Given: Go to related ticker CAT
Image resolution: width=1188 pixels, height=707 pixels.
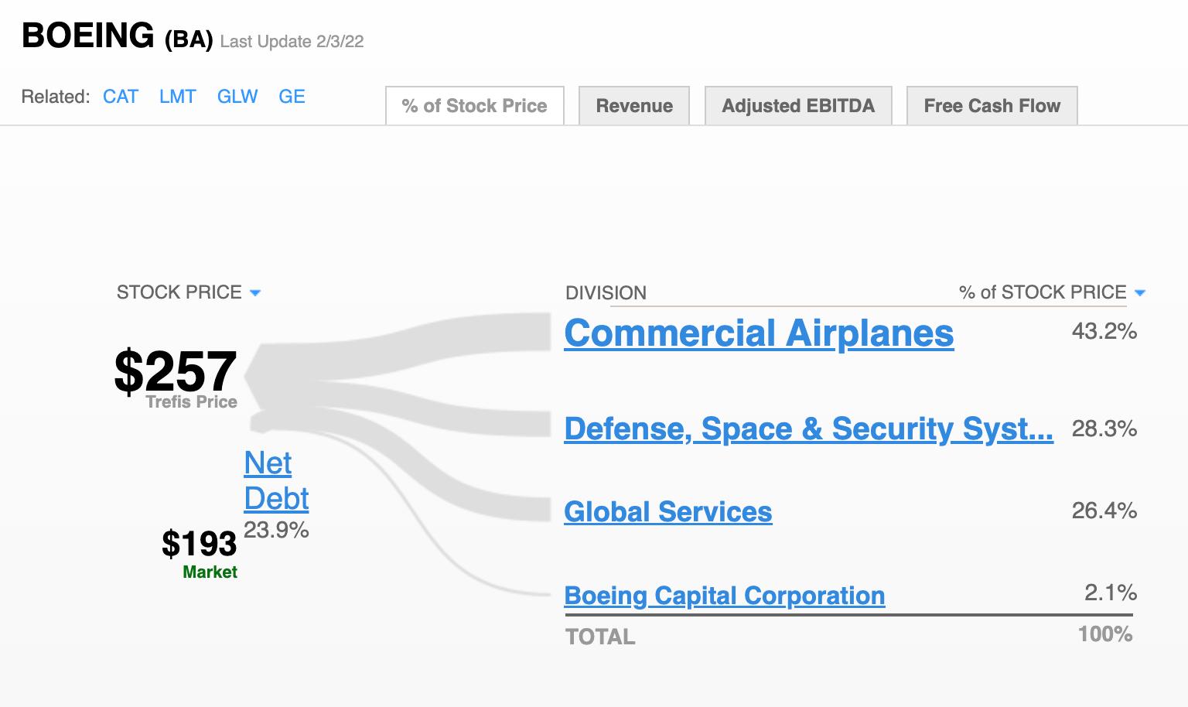Looking at the screenshot, I should click(121, 97).
